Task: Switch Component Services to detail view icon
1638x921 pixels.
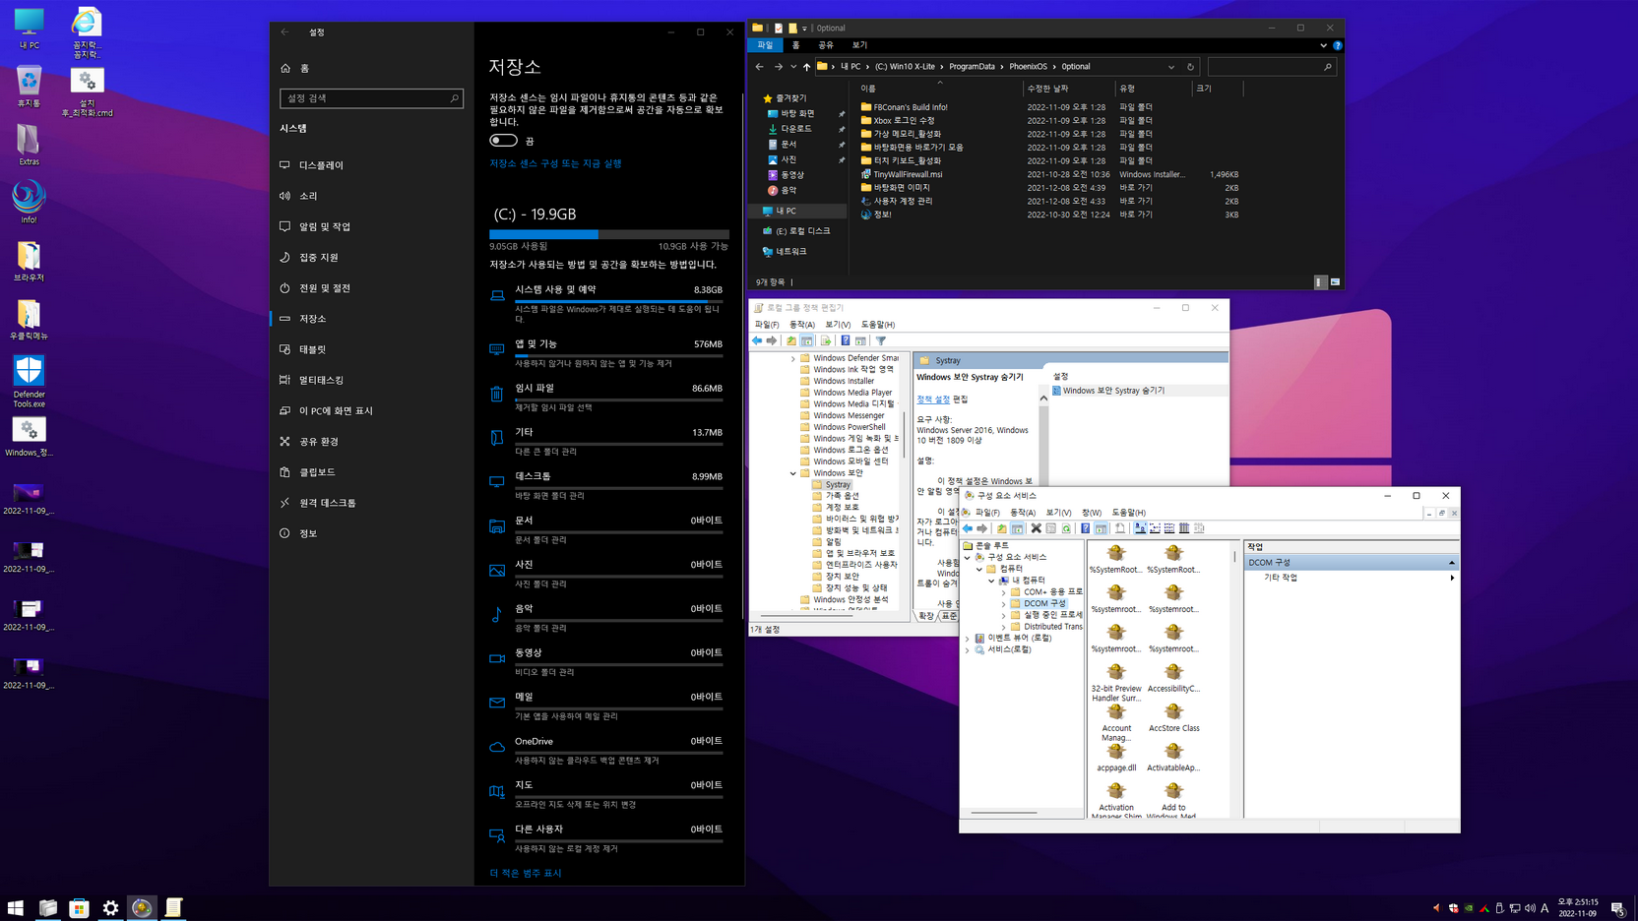Action: [1184, 528]
